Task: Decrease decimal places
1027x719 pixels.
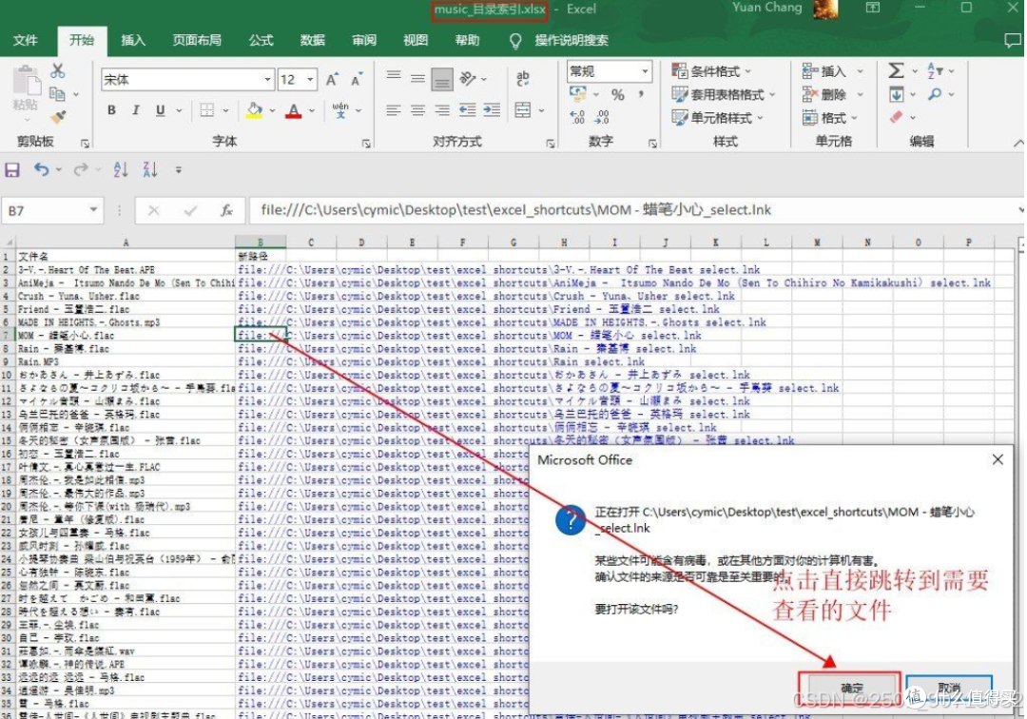Action: tap(602, 117)
